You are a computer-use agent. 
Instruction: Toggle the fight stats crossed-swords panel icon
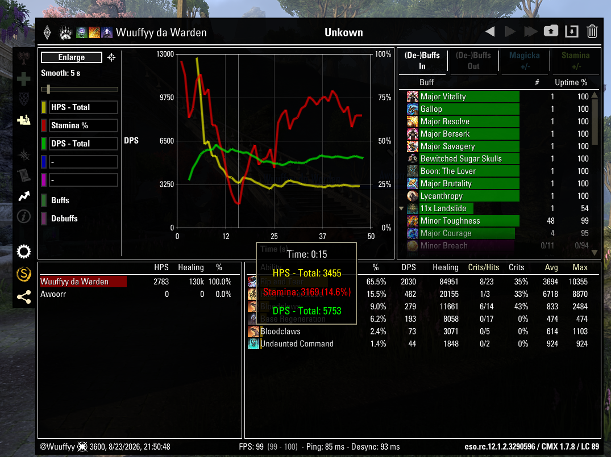pyautogui.click(x=24, y=155)
